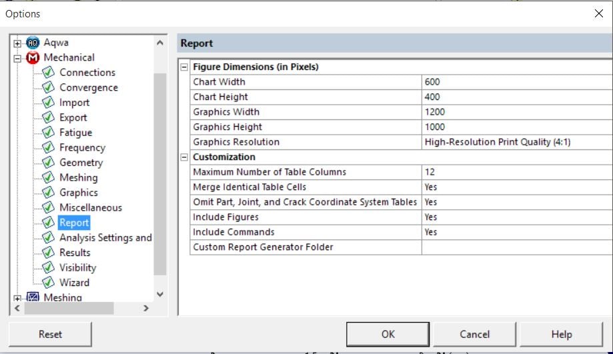Click the checkmark icon beside Export
Viewport: 613px width, 354px height.
click(49, 117)
